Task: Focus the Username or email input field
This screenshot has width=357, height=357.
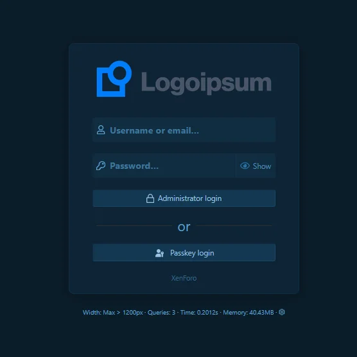Action: point(184,130)
